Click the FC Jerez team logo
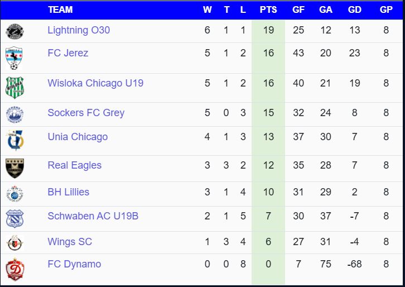Screen dimensions: 405x287 click(15, 58)
